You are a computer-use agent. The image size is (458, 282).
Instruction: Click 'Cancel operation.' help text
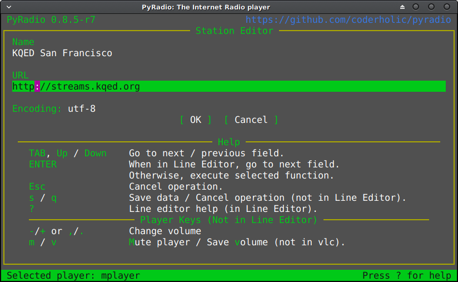176,186
